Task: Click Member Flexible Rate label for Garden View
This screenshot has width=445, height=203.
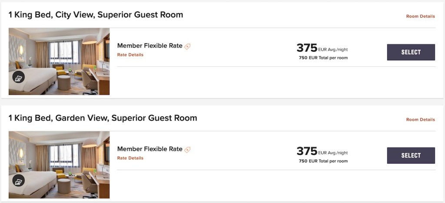Action: 149,149
